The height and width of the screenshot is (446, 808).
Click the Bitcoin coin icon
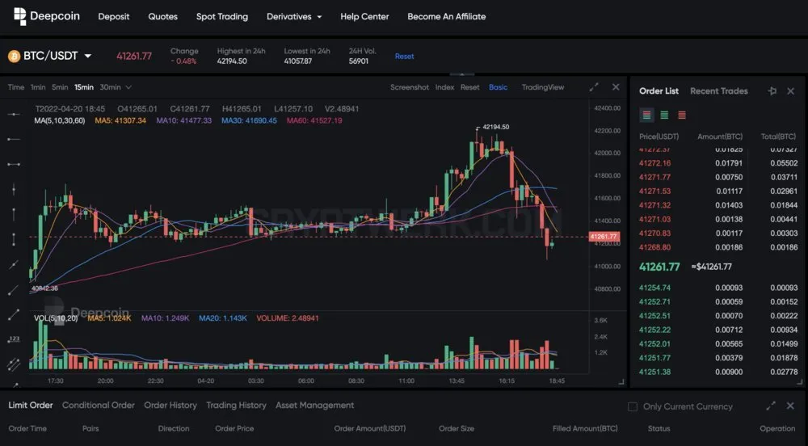14,56
